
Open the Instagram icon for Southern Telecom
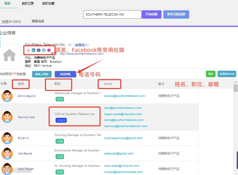[49, 50]
